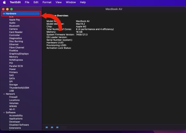The height and width of the screenshot is (133, 186).
Task: Click the first computer icon in path bar
Action: coord(47,127)
